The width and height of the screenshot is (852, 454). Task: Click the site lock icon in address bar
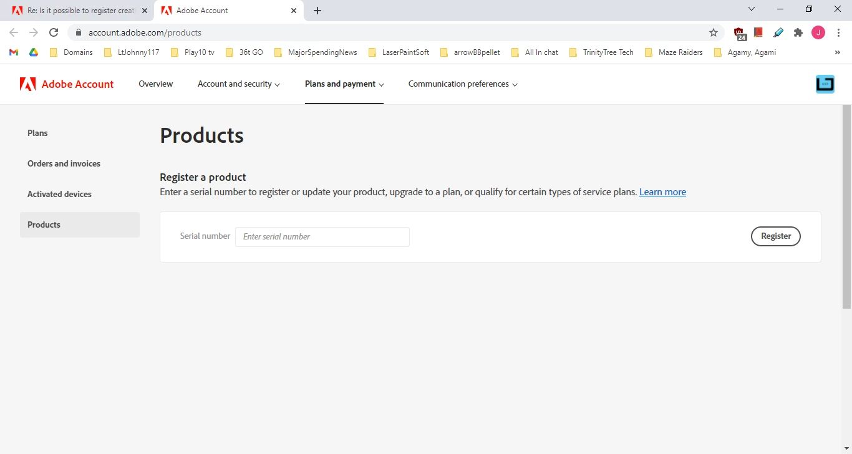[79, 32]
